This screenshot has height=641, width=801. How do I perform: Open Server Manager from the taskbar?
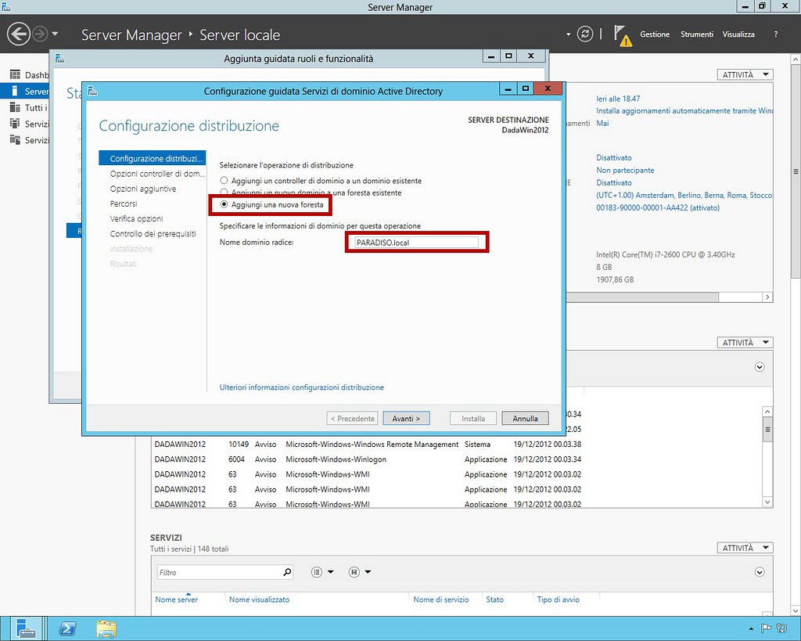point(26,628)
